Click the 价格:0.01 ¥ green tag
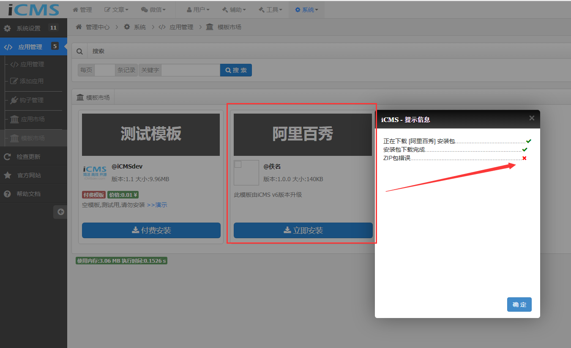This screenshot has width=571, height=348. click(123, 195)
